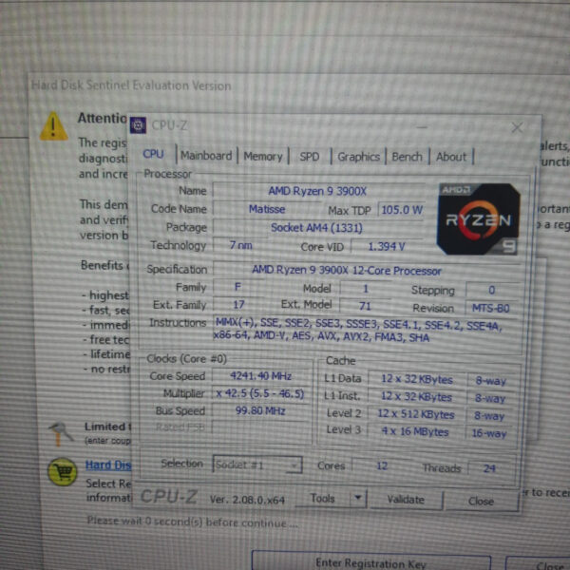Click the Package value Socket AM4 (1331)

pos(317,228)
